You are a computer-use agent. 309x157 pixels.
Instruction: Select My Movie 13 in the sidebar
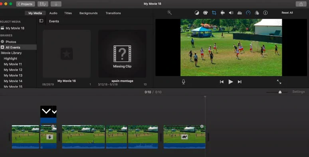click(13, 76)
